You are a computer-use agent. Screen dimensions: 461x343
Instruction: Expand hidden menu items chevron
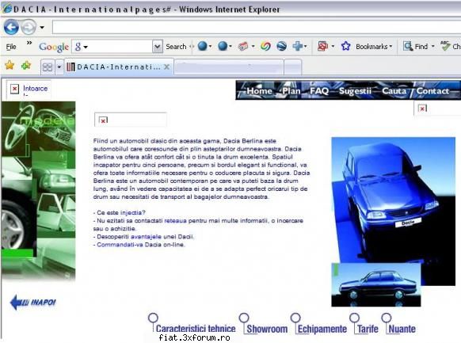[29, 43]
